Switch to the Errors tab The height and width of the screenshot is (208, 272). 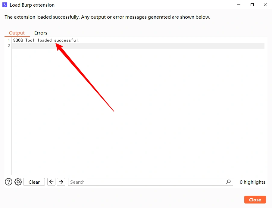tap(41, 33)
